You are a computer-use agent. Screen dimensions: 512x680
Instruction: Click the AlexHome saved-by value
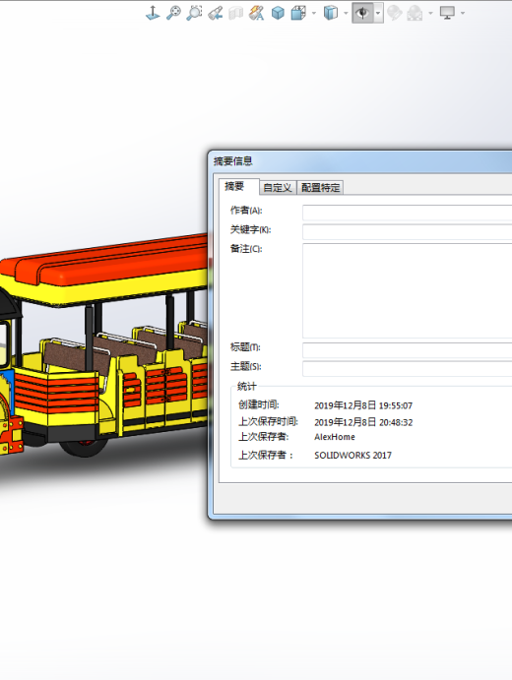335,437
